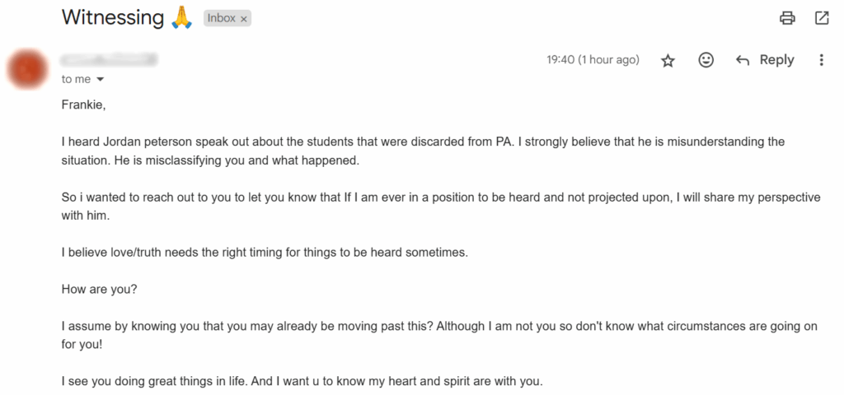
Task: Print this email with the printer icon
Action: 787,17
